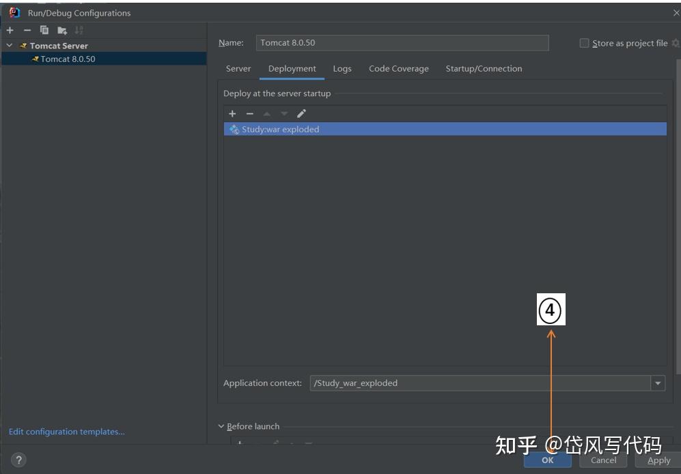681x474 pixels.
Task: Create a new configuration folder
Action: [x=61, y=30]
